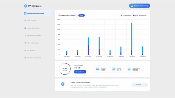The height and width of the screenshot is (98, 175).
Task: Click the Optimize Media Library button
Action: (x=139, y=6)
